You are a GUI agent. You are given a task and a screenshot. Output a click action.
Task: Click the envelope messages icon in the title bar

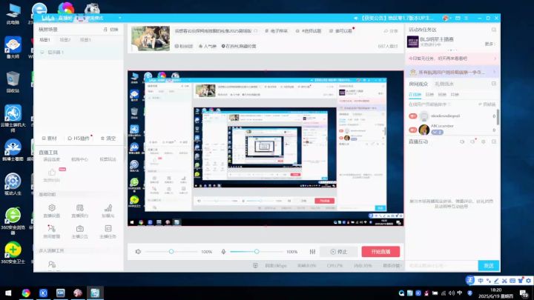tap(458, 18)
